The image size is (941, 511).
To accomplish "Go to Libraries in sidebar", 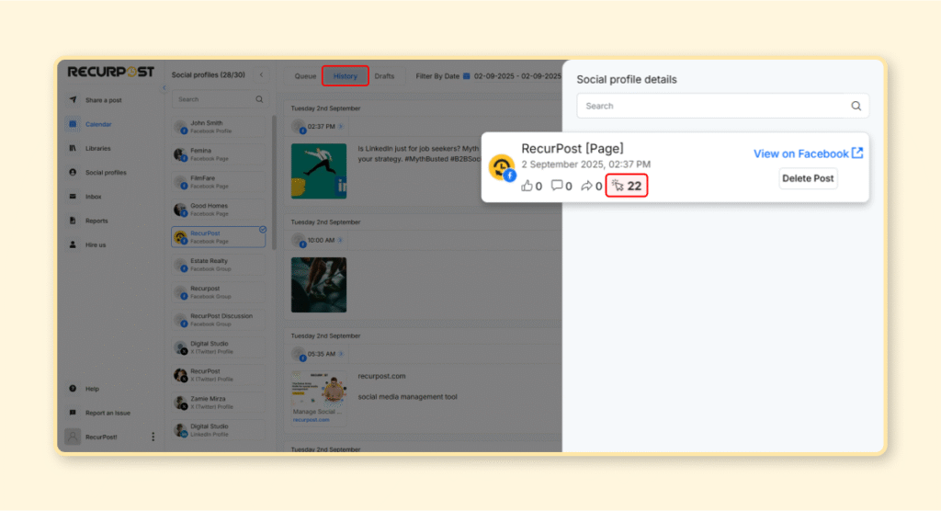I will [x=97, y=148].
